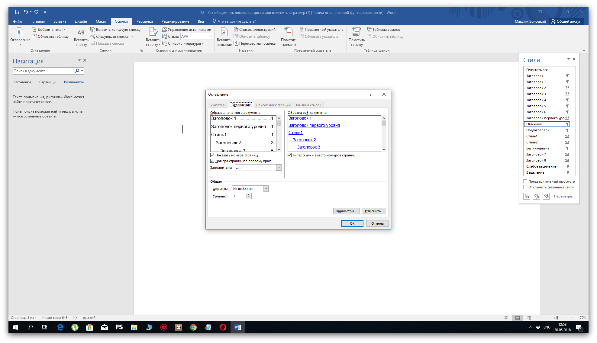Click the 'Изменить...' button
The width and height of the screenshot is (597, 343).
374,211
